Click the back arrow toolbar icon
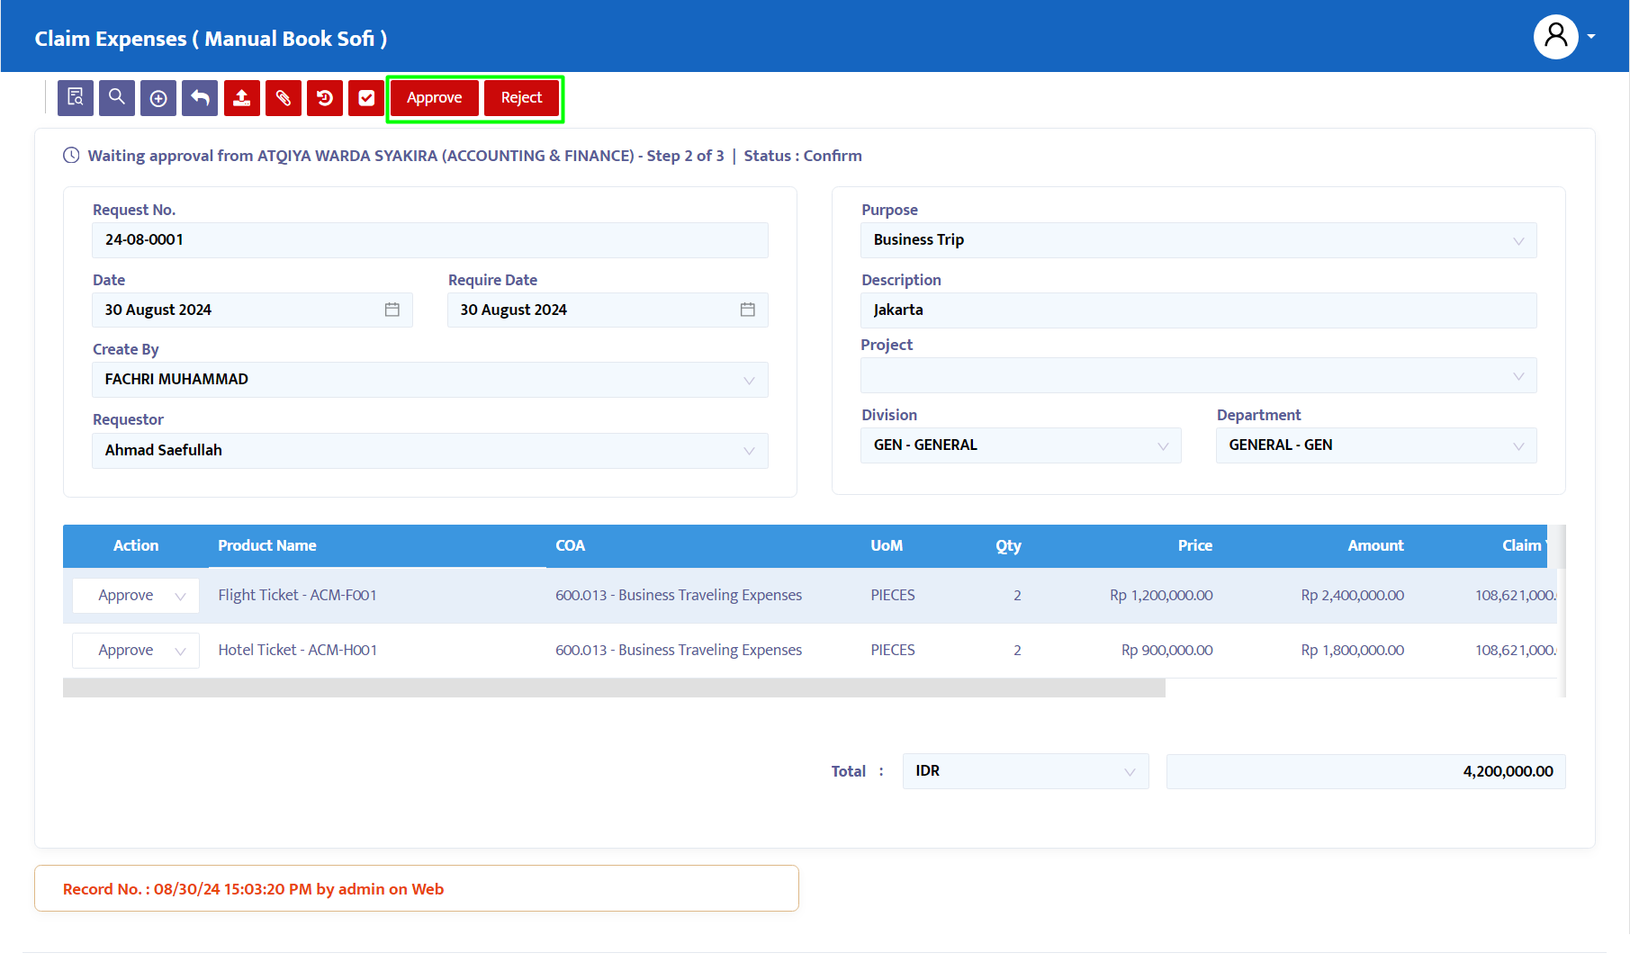This screenshot has height=971, width=1630. pos(200,98)
